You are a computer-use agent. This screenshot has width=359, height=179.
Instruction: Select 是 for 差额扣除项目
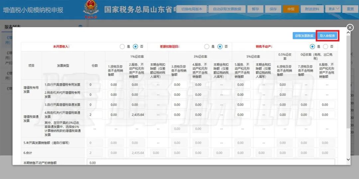point(207,47)
